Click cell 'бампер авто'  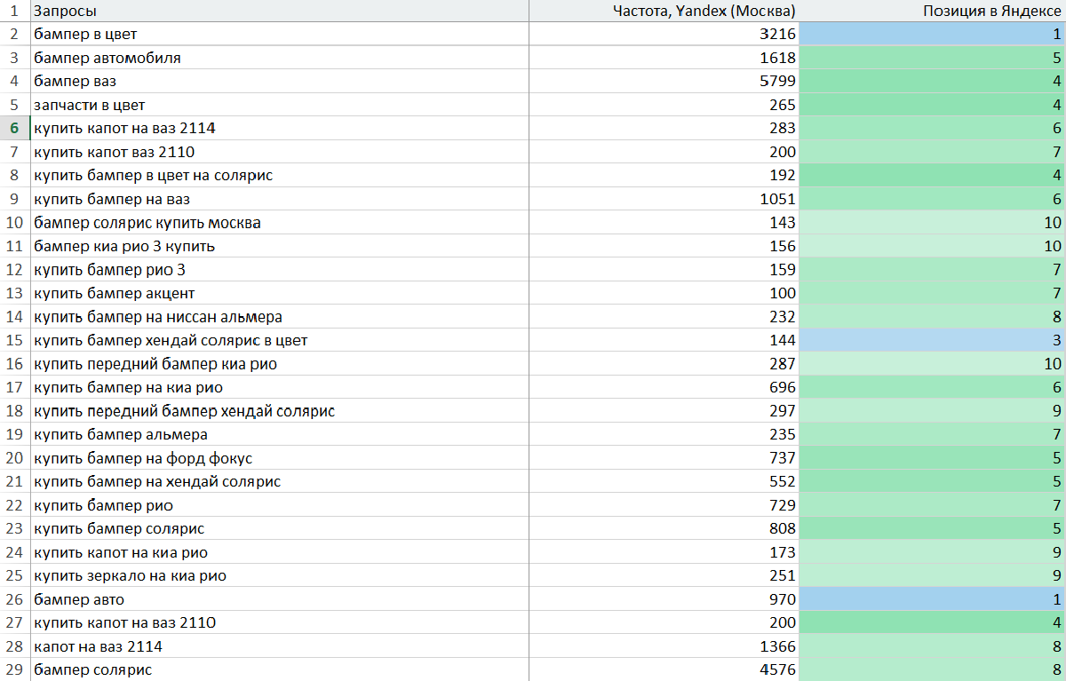[x=280, y=599]
